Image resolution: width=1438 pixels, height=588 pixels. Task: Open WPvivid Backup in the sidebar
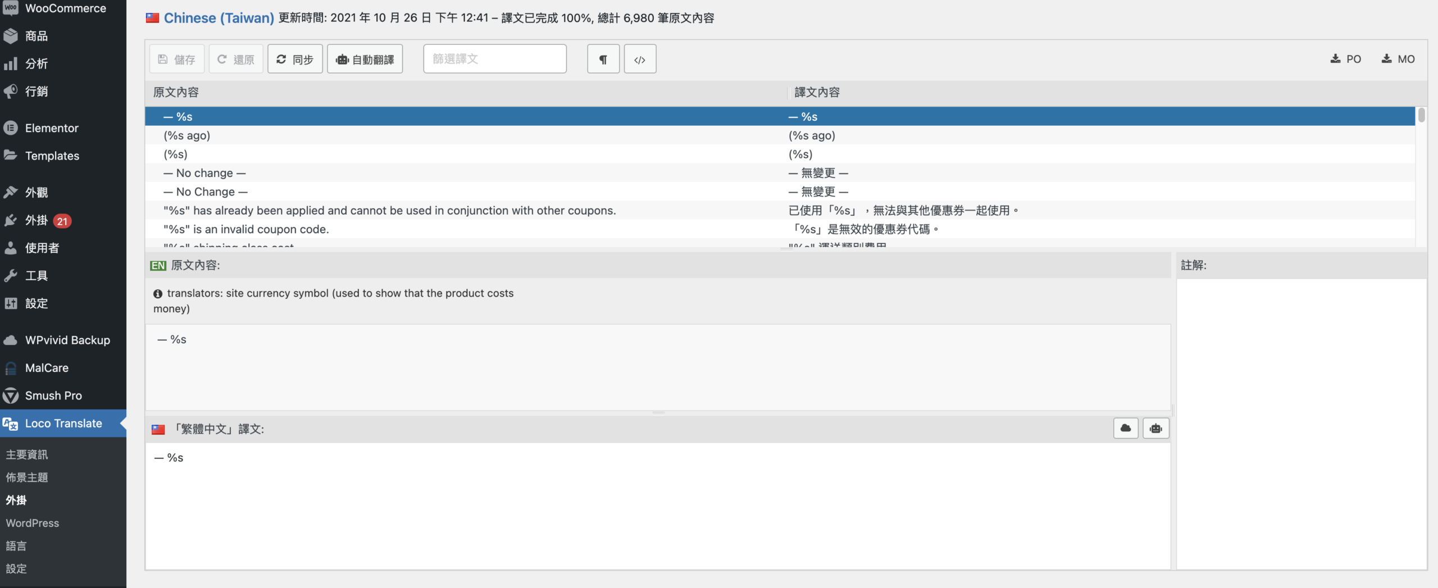click(67, 340)
